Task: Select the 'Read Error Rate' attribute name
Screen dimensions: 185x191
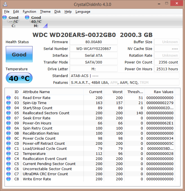Action: click(37, 98)
